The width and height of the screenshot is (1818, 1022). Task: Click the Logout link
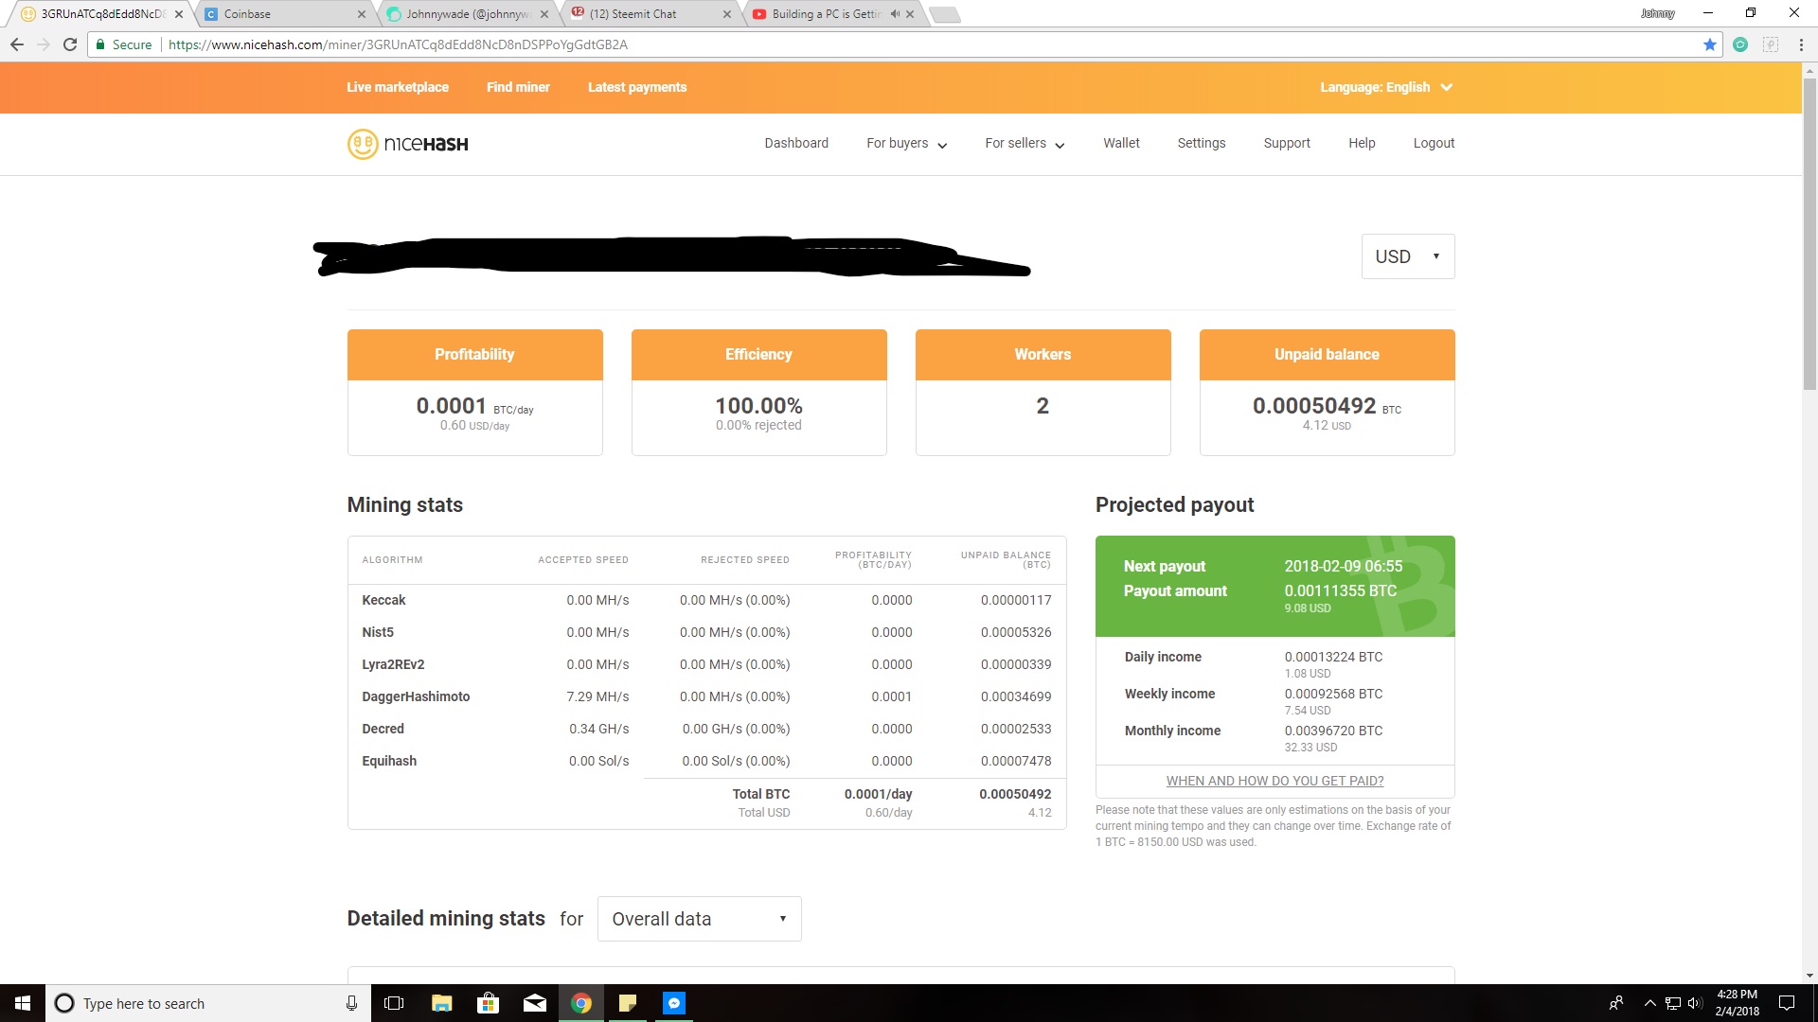coord(1434,143)
